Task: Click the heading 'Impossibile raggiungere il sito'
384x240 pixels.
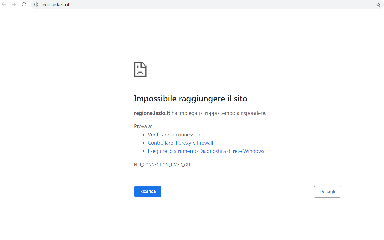Action: 190,99
